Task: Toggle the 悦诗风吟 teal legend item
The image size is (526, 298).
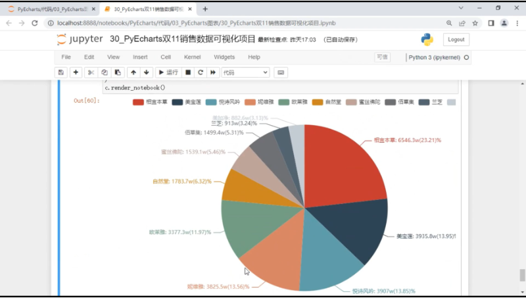Action: pyautogui.click(x=223, y=102)
